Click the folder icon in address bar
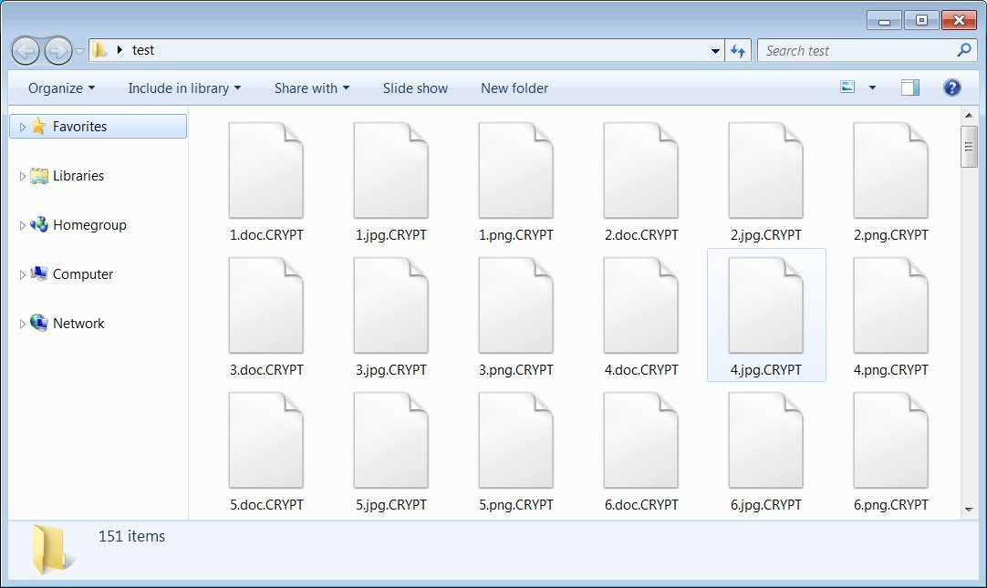The image size is (987, 588). click(x=99, y=49)
